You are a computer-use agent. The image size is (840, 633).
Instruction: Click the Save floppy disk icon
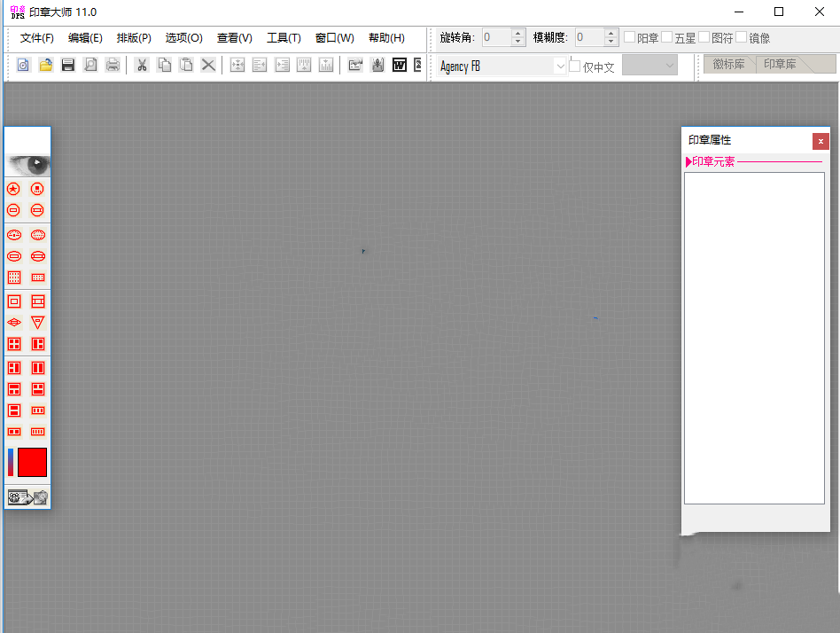[x=68, y=66]
